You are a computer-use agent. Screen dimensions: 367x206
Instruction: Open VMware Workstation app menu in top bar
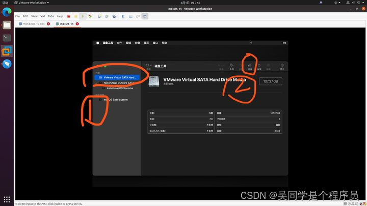[32, 3]
